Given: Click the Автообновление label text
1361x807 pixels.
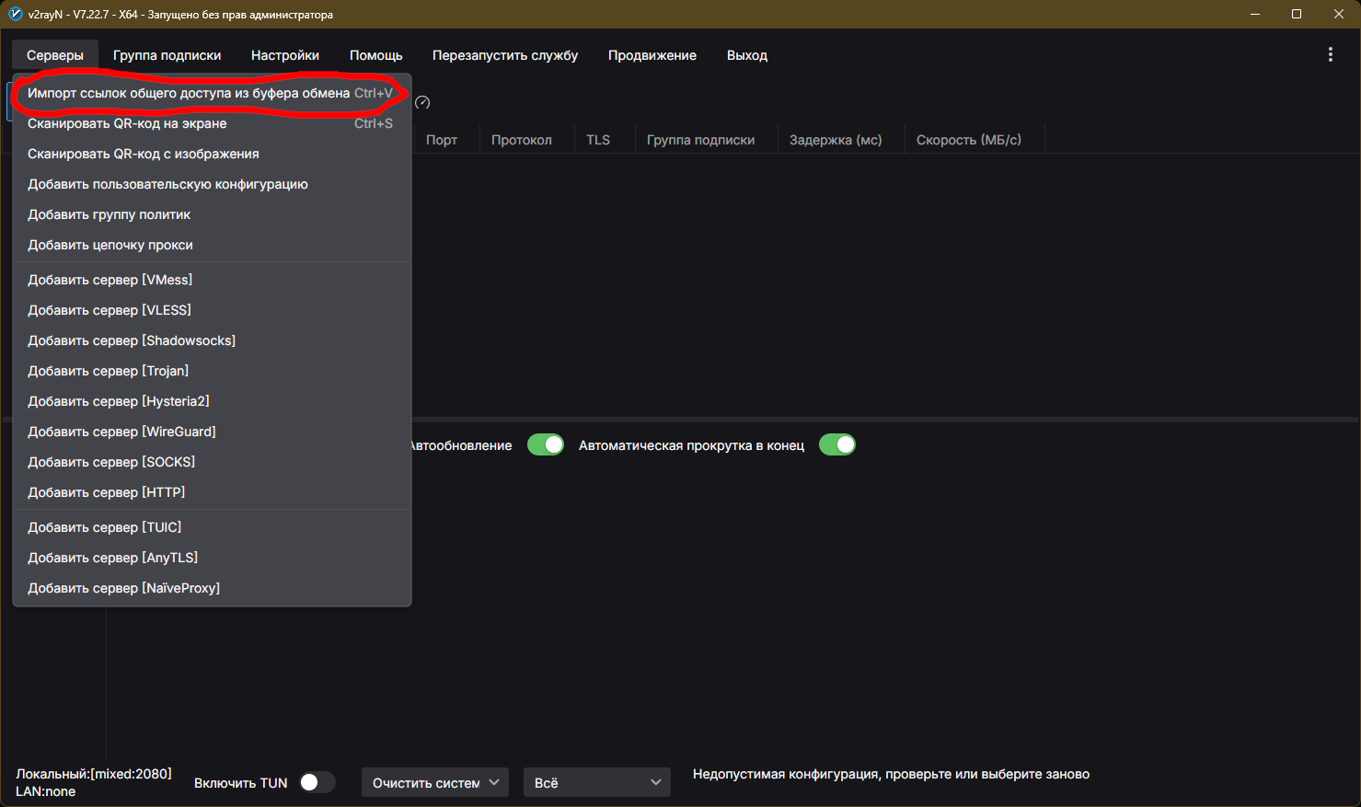Looking at the screenshot, I should pos(461,445).
